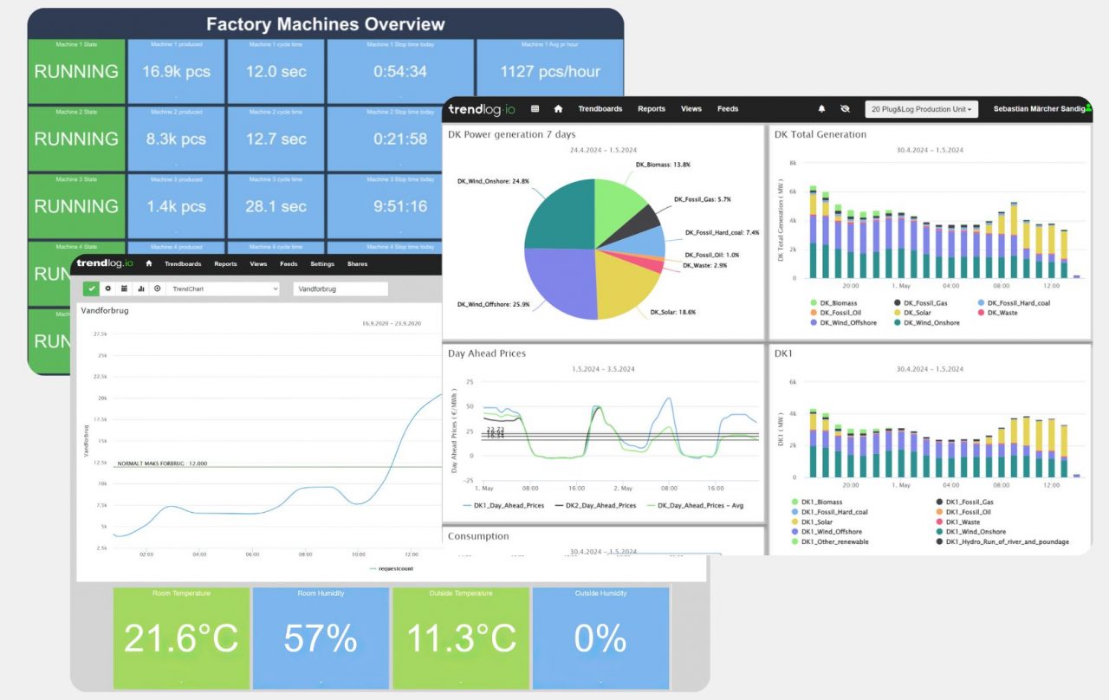Open the apps grid icon beside trendlog logo
Viewport: 1109px width, 700px height.
pyautogui.click(x=535, y=109)
